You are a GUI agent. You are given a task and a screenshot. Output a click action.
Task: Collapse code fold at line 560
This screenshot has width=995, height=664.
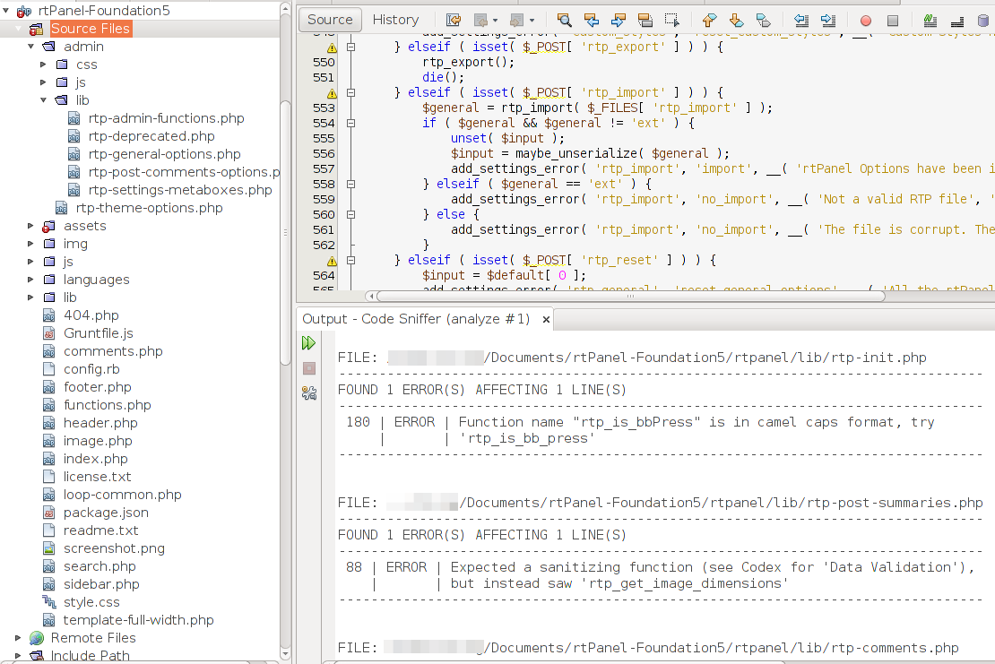(350, 214)
